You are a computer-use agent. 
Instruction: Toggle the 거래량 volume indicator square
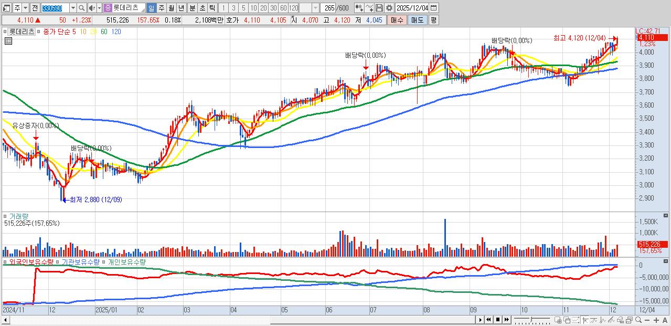[6, 216]
